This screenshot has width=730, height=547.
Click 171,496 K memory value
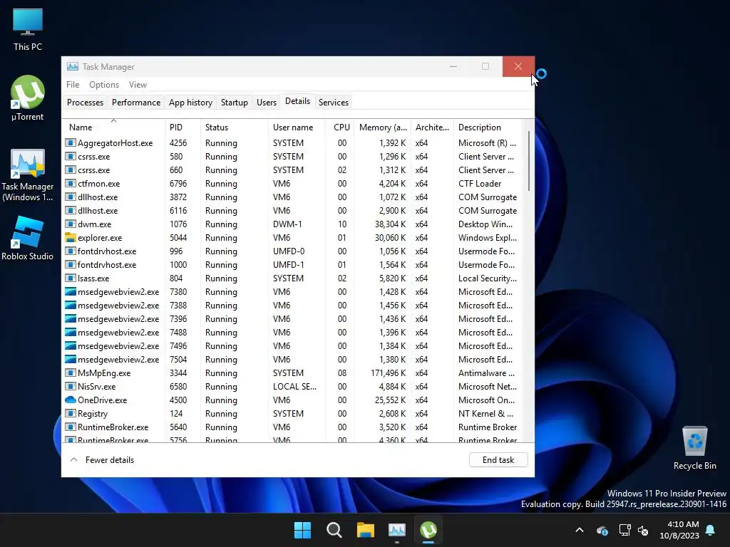388,373
